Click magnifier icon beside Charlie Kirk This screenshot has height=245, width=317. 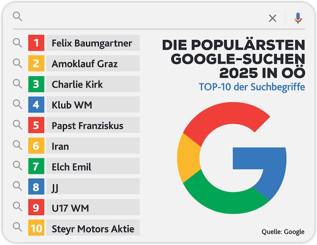click(17, 84)
